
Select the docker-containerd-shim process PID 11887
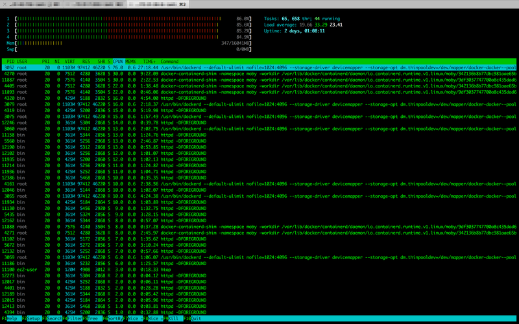(x=259, y=80)
